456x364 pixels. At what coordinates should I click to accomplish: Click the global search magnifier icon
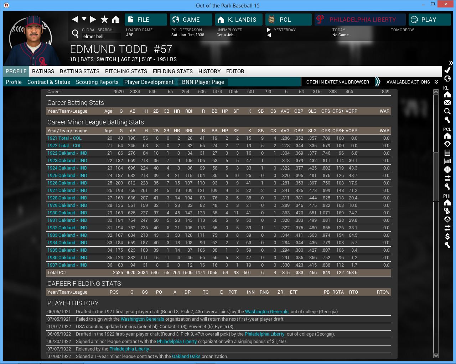point(75,33)
